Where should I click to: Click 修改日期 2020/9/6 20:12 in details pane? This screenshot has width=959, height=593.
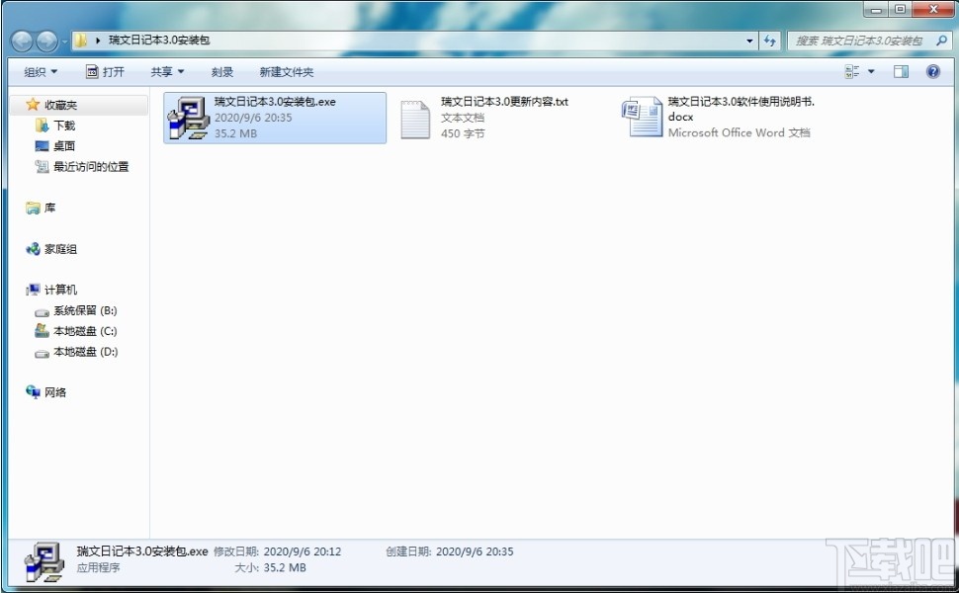click(x=278, y=551)
